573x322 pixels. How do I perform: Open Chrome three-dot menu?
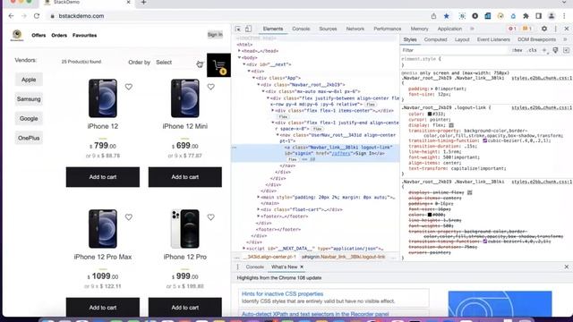(x=564, y=16)
